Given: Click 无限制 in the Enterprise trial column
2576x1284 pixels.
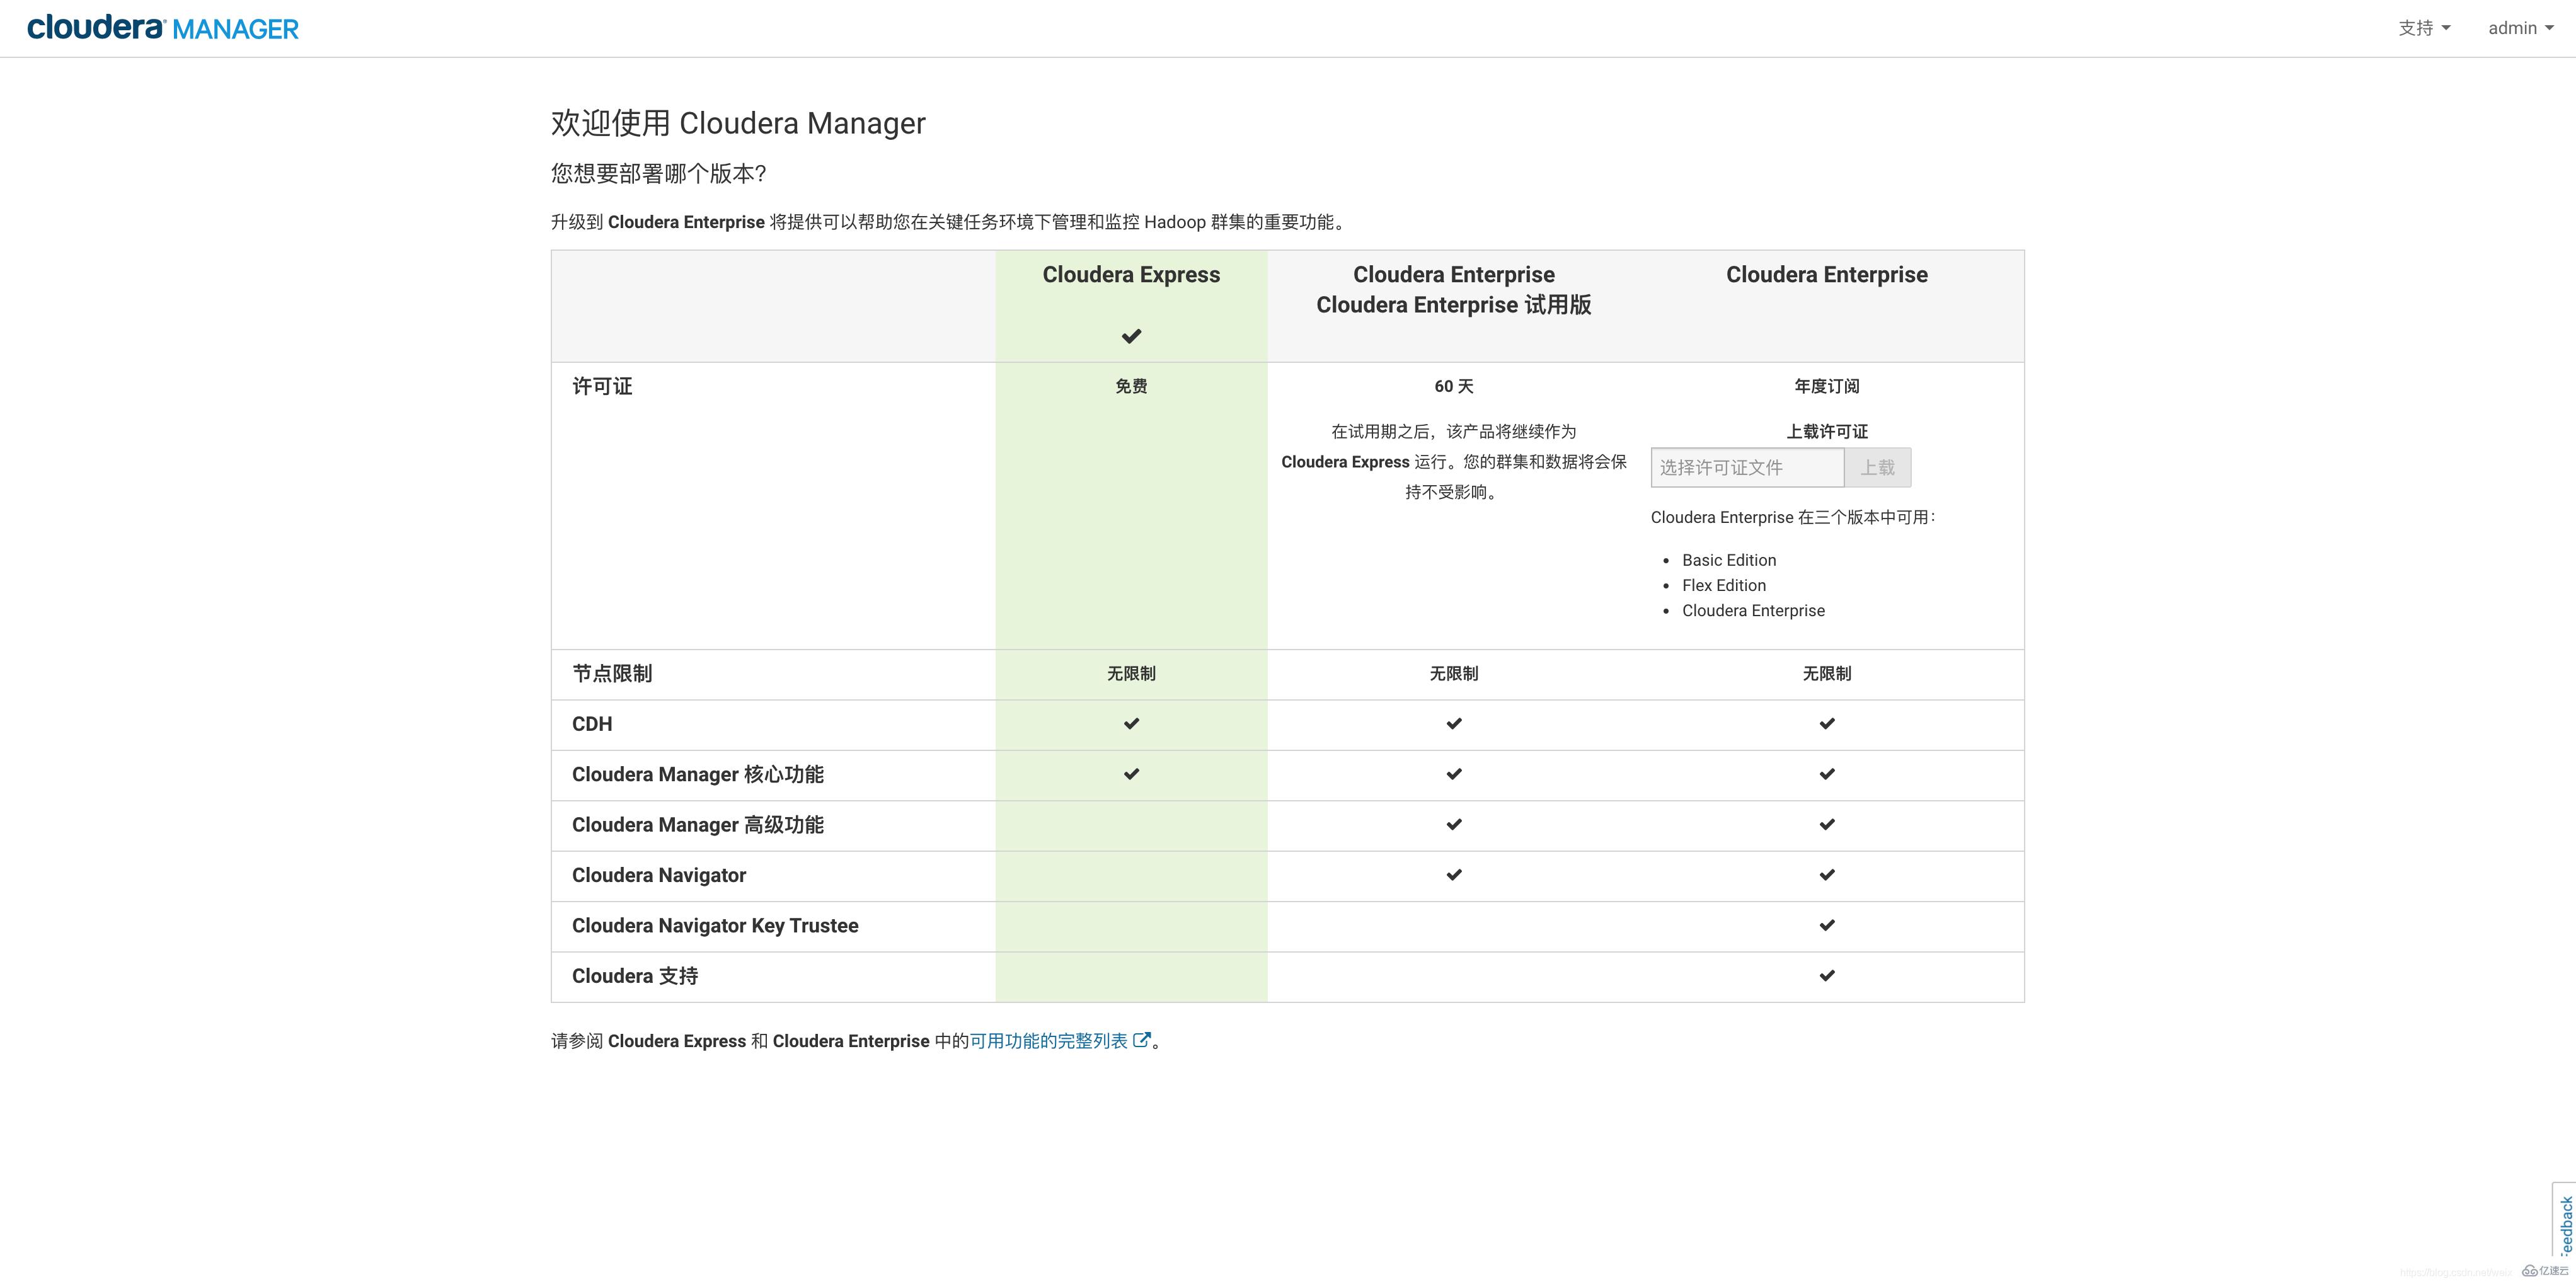Looking at the screenshot, I should point(1454,674).
